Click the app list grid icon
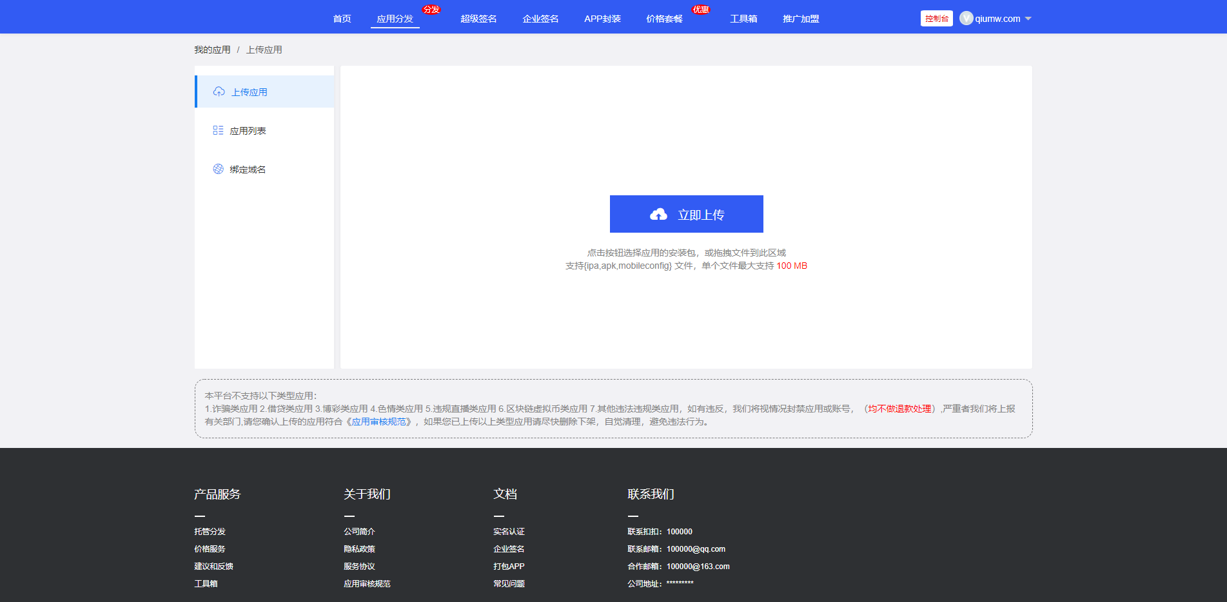 [x=218, y=131]
